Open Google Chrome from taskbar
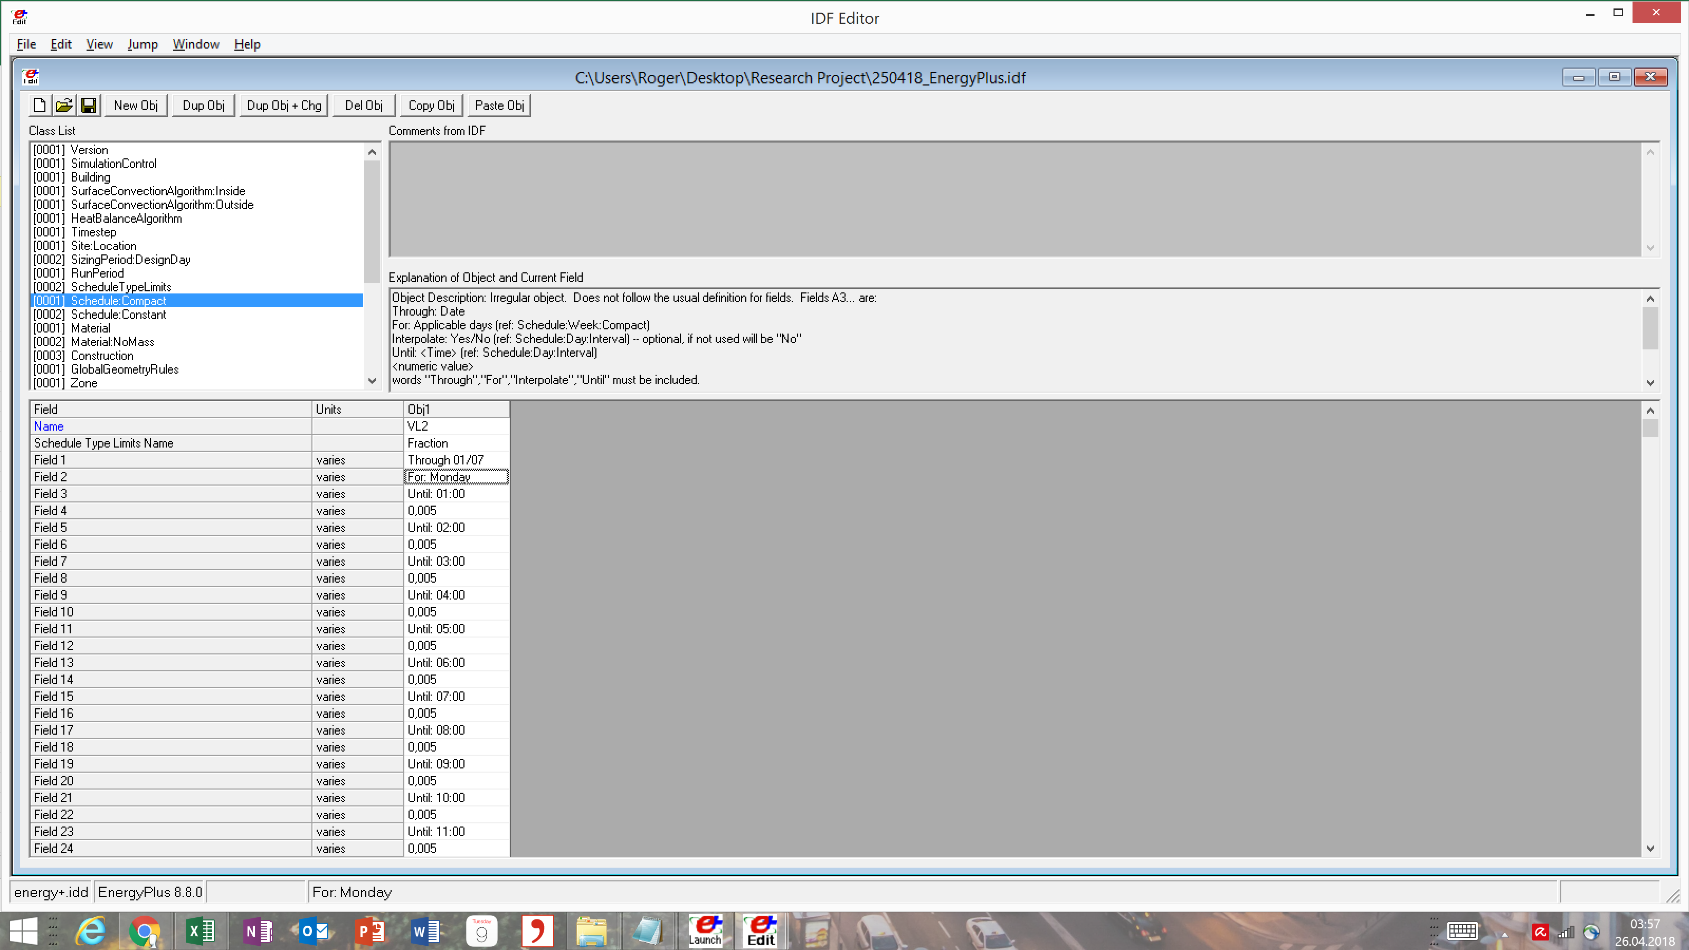This screenshot has width=1689, height=950. point(144,931)
